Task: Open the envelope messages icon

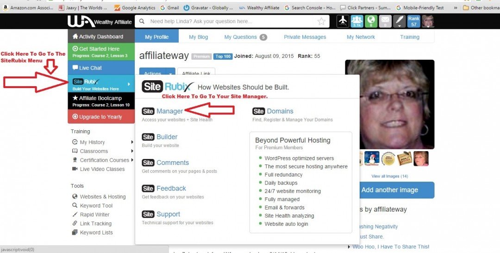Action: pos(385,21)
